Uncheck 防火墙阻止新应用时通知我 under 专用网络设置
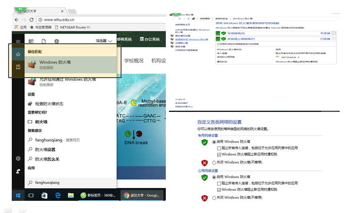Screen dimensions: 356x213 click(x=219, y=155)
